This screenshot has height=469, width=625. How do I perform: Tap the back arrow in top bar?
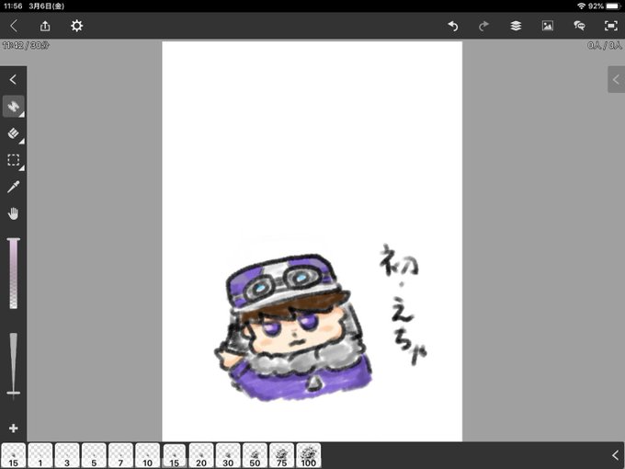pyautogui.click(x=14, y=26)
